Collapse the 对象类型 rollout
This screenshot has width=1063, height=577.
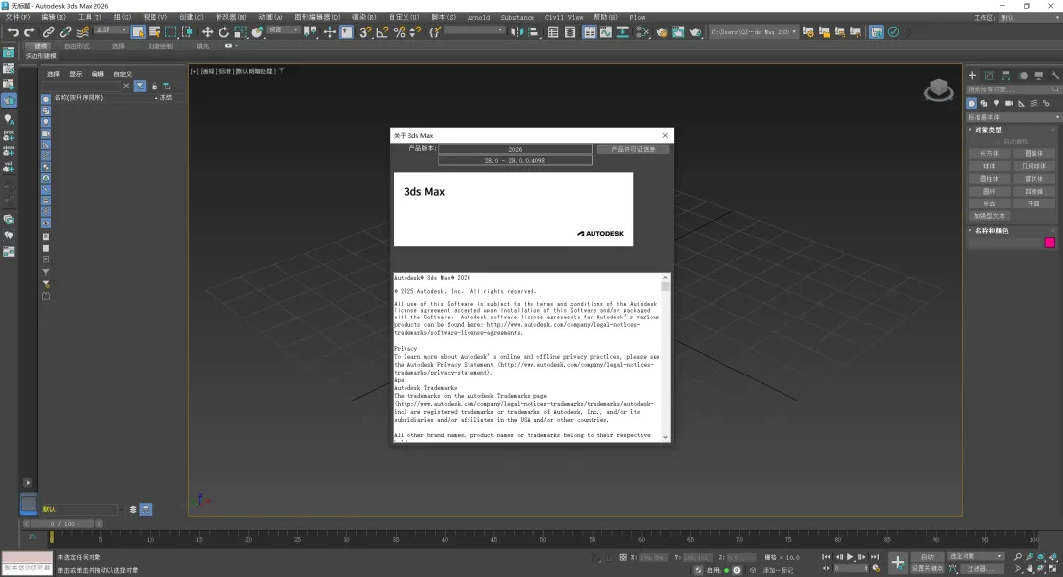(988, 130)
